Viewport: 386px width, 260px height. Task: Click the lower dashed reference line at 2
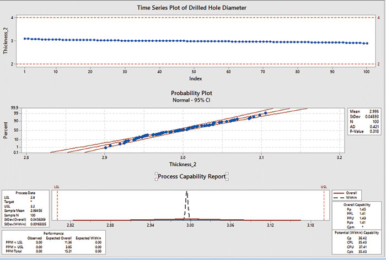pyautogui.click(x=196, y=64)
